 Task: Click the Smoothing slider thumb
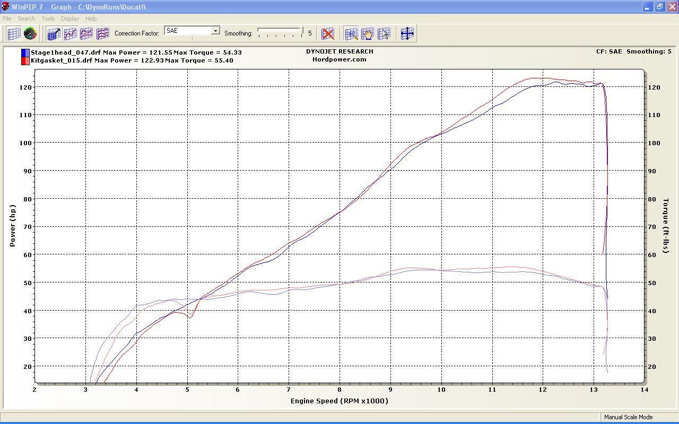coord(302,31)
